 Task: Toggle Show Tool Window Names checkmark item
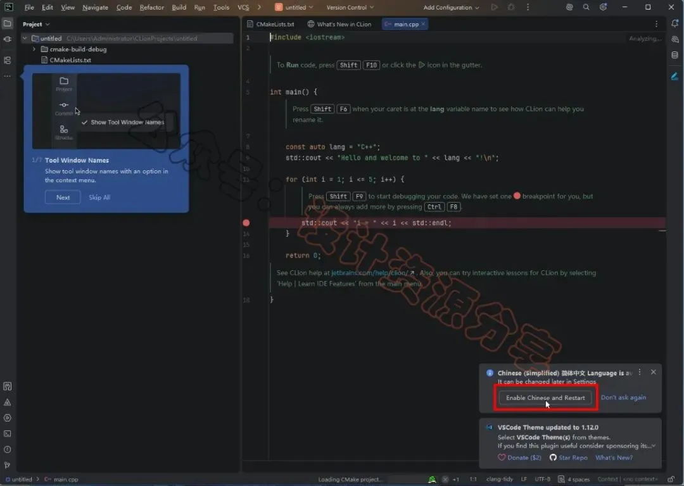pos(123,122)
